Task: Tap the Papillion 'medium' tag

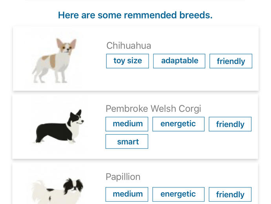Action: point(127,194)
